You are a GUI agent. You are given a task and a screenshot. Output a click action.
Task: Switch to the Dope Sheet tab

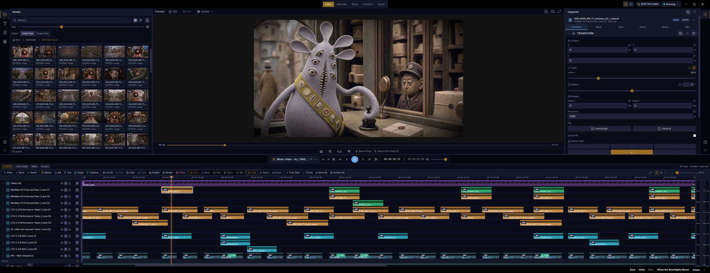coord(22,166)
